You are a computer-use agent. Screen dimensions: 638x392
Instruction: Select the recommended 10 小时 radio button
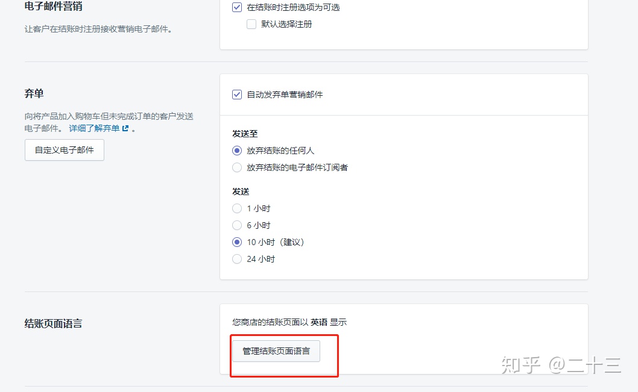point(237,242)
